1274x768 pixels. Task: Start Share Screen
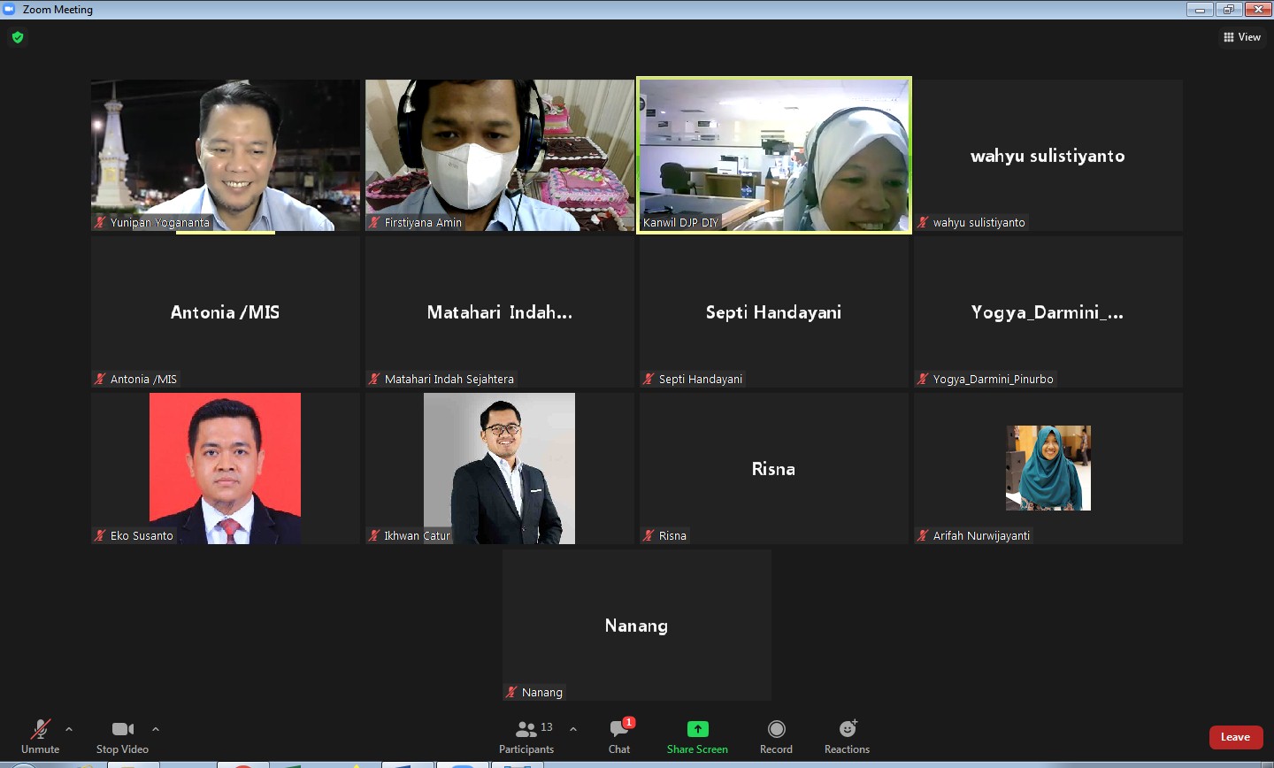(x=697, y=736)
